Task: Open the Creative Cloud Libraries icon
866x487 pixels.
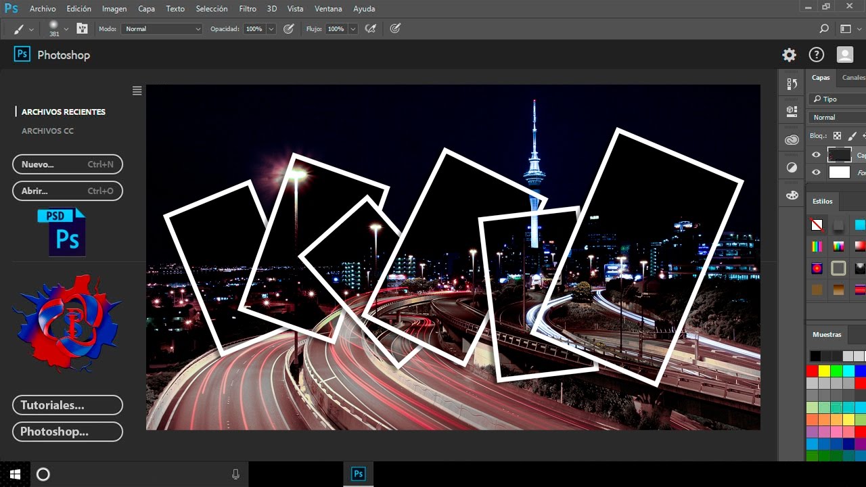Action: click(x=792, y=140)
